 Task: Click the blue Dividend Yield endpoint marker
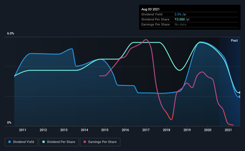(239, 97)
